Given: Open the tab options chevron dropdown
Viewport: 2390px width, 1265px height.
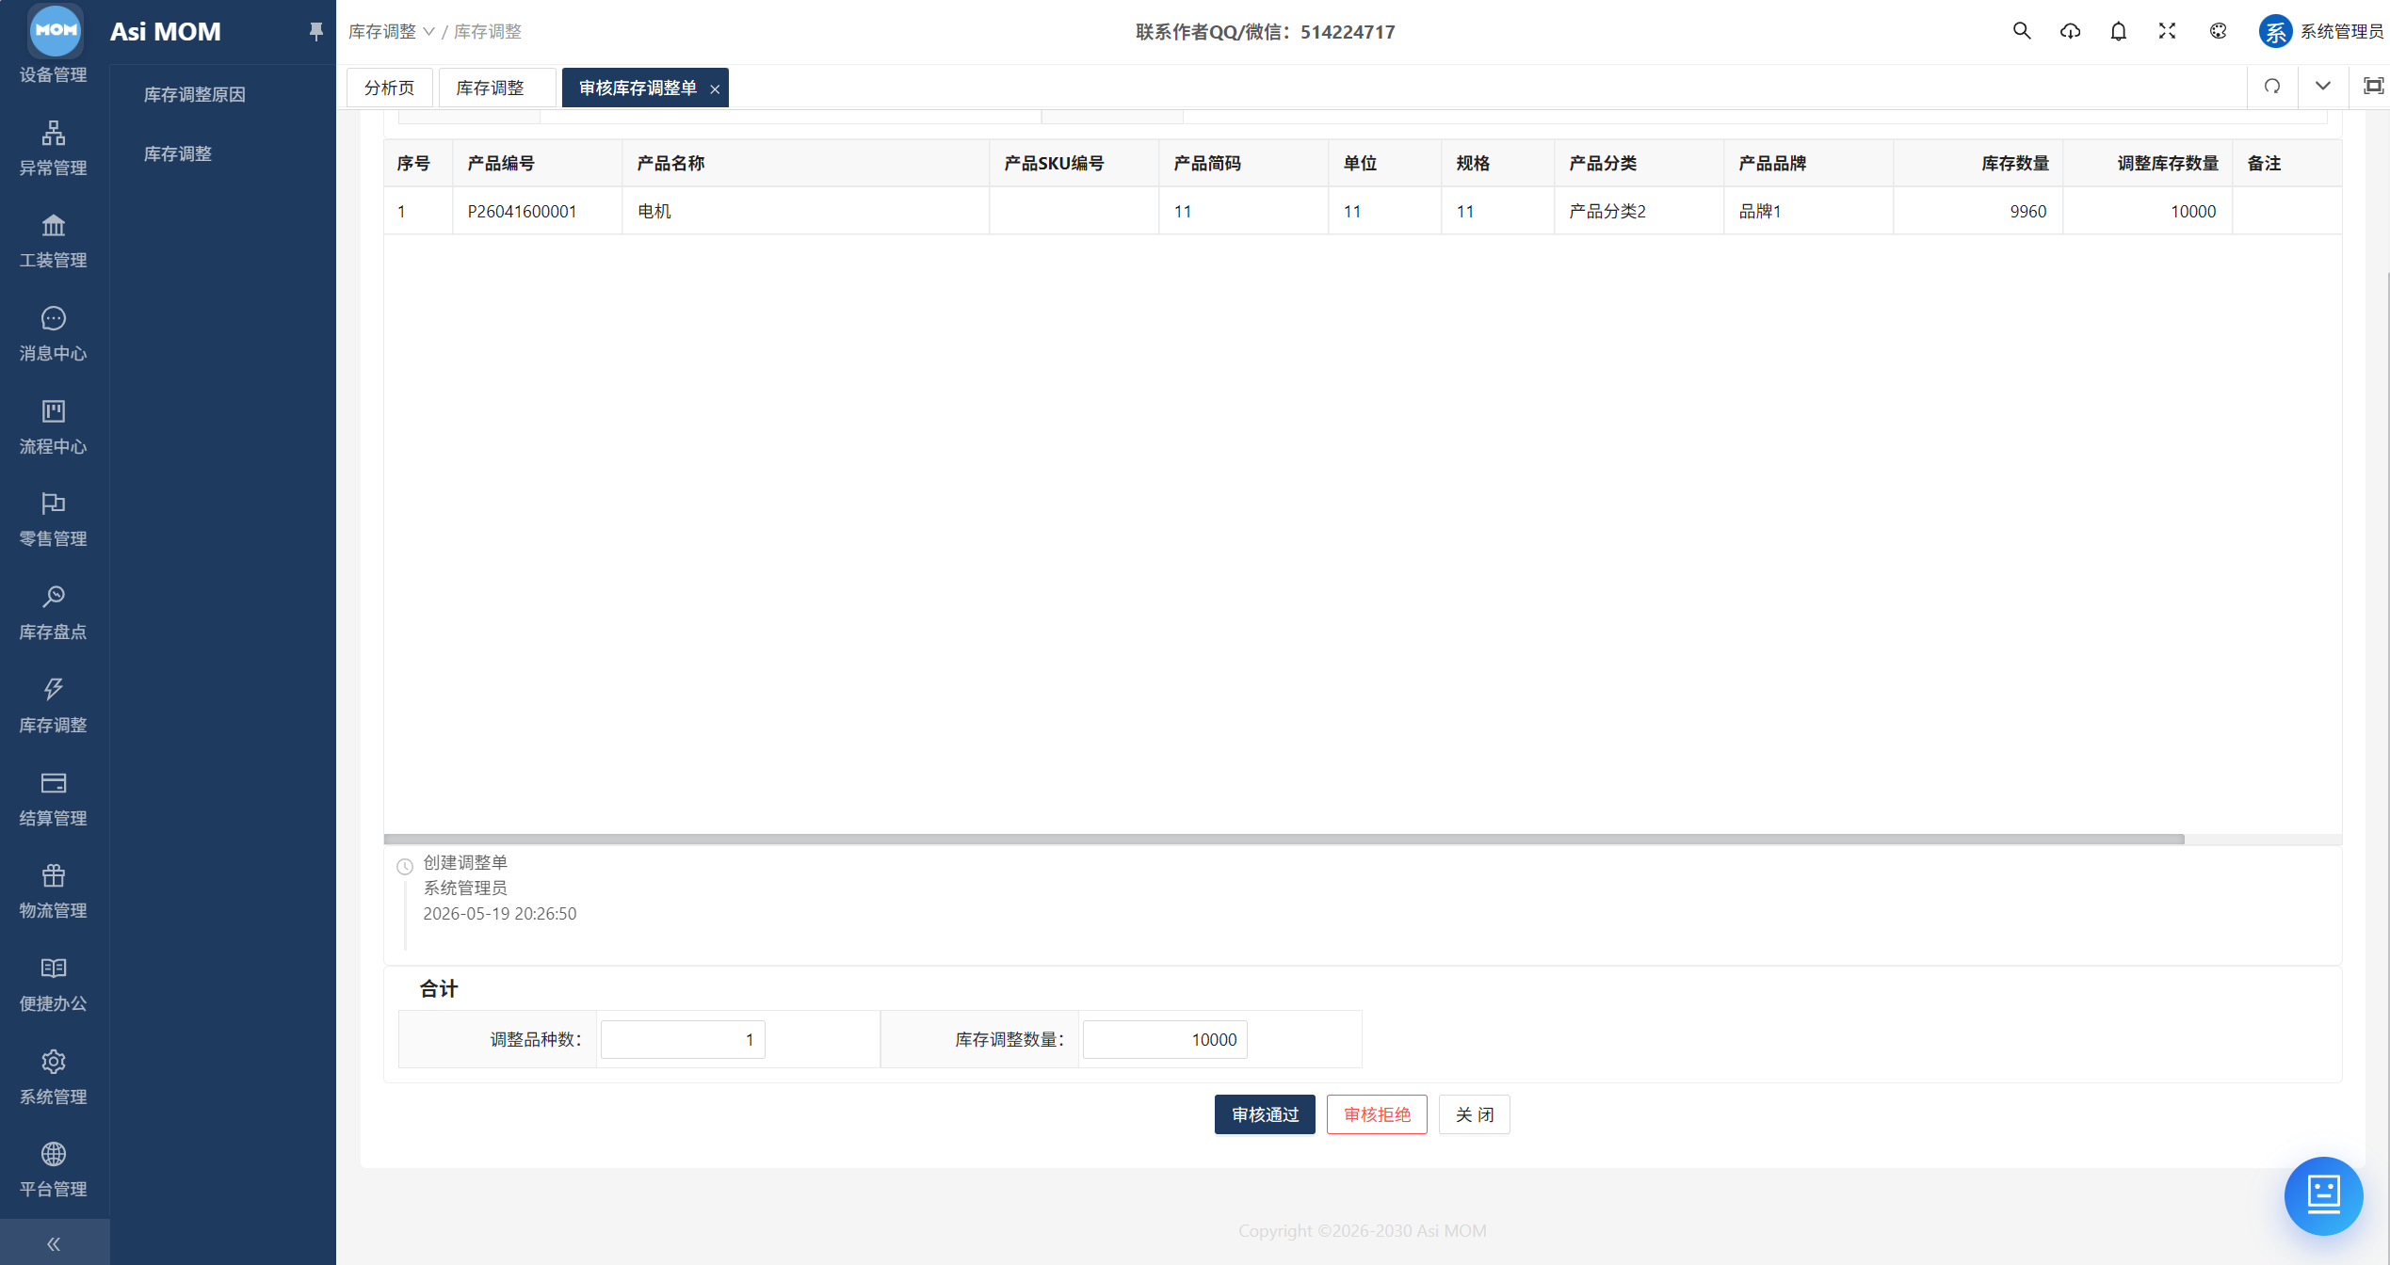Looking at the screenshot, I should tap(2322, 87).
